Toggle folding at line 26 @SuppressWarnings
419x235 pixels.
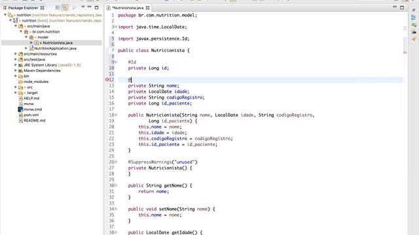[116, 162]
